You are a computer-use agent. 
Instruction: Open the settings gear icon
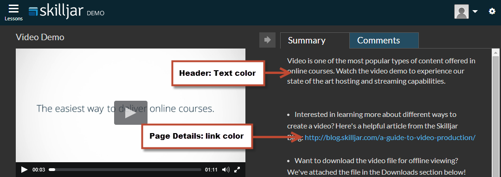tap(492, 12)
